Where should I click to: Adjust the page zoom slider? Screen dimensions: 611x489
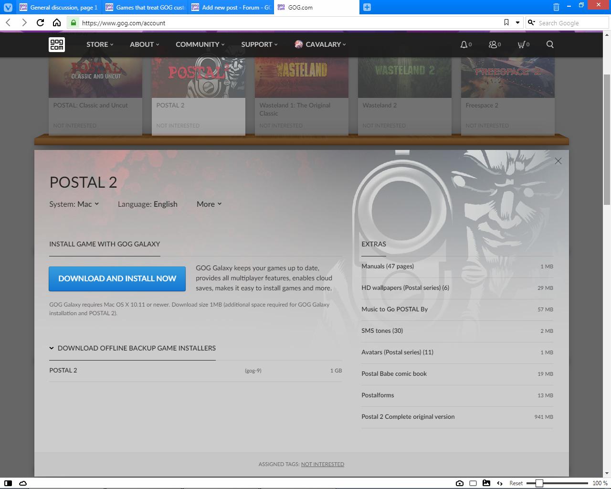click(x=557, y=483)
